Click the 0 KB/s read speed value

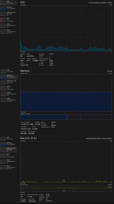(x=23, y=201)
